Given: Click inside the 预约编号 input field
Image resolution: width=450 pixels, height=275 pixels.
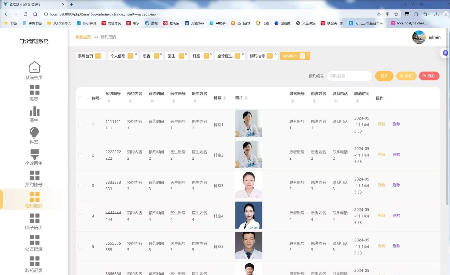Looking at the screenshot, I should tap(349, 76).
